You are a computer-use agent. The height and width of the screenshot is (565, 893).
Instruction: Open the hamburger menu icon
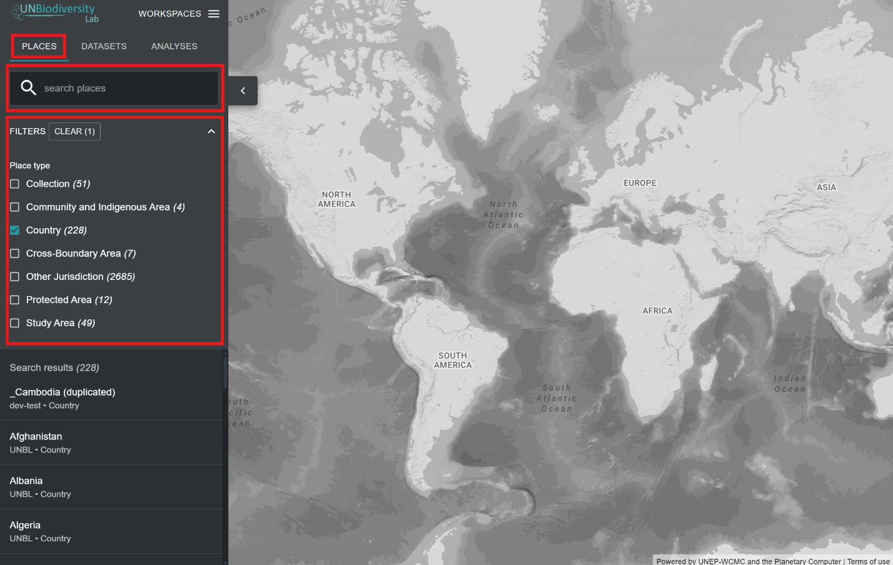click(x=214, y=14)
